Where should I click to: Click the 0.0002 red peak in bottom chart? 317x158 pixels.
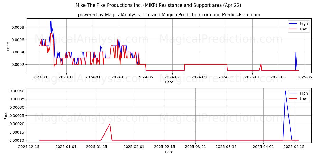pos(110,124)
